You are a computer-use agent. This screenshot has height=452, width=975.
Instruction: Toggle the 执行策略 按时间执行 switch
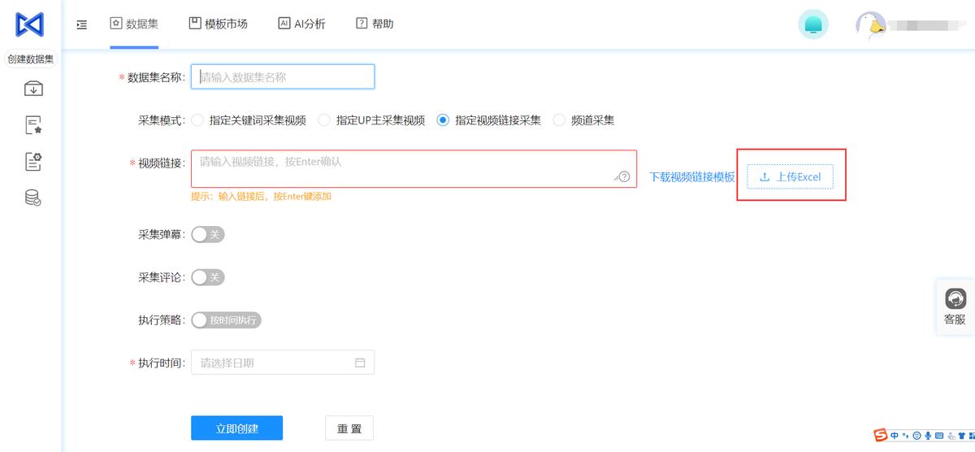click(x=226, y=320)
